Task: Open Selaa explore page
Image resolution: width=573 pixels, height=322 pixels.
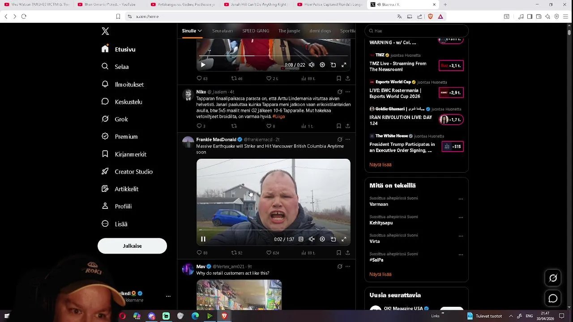Action: click(115, 67)
